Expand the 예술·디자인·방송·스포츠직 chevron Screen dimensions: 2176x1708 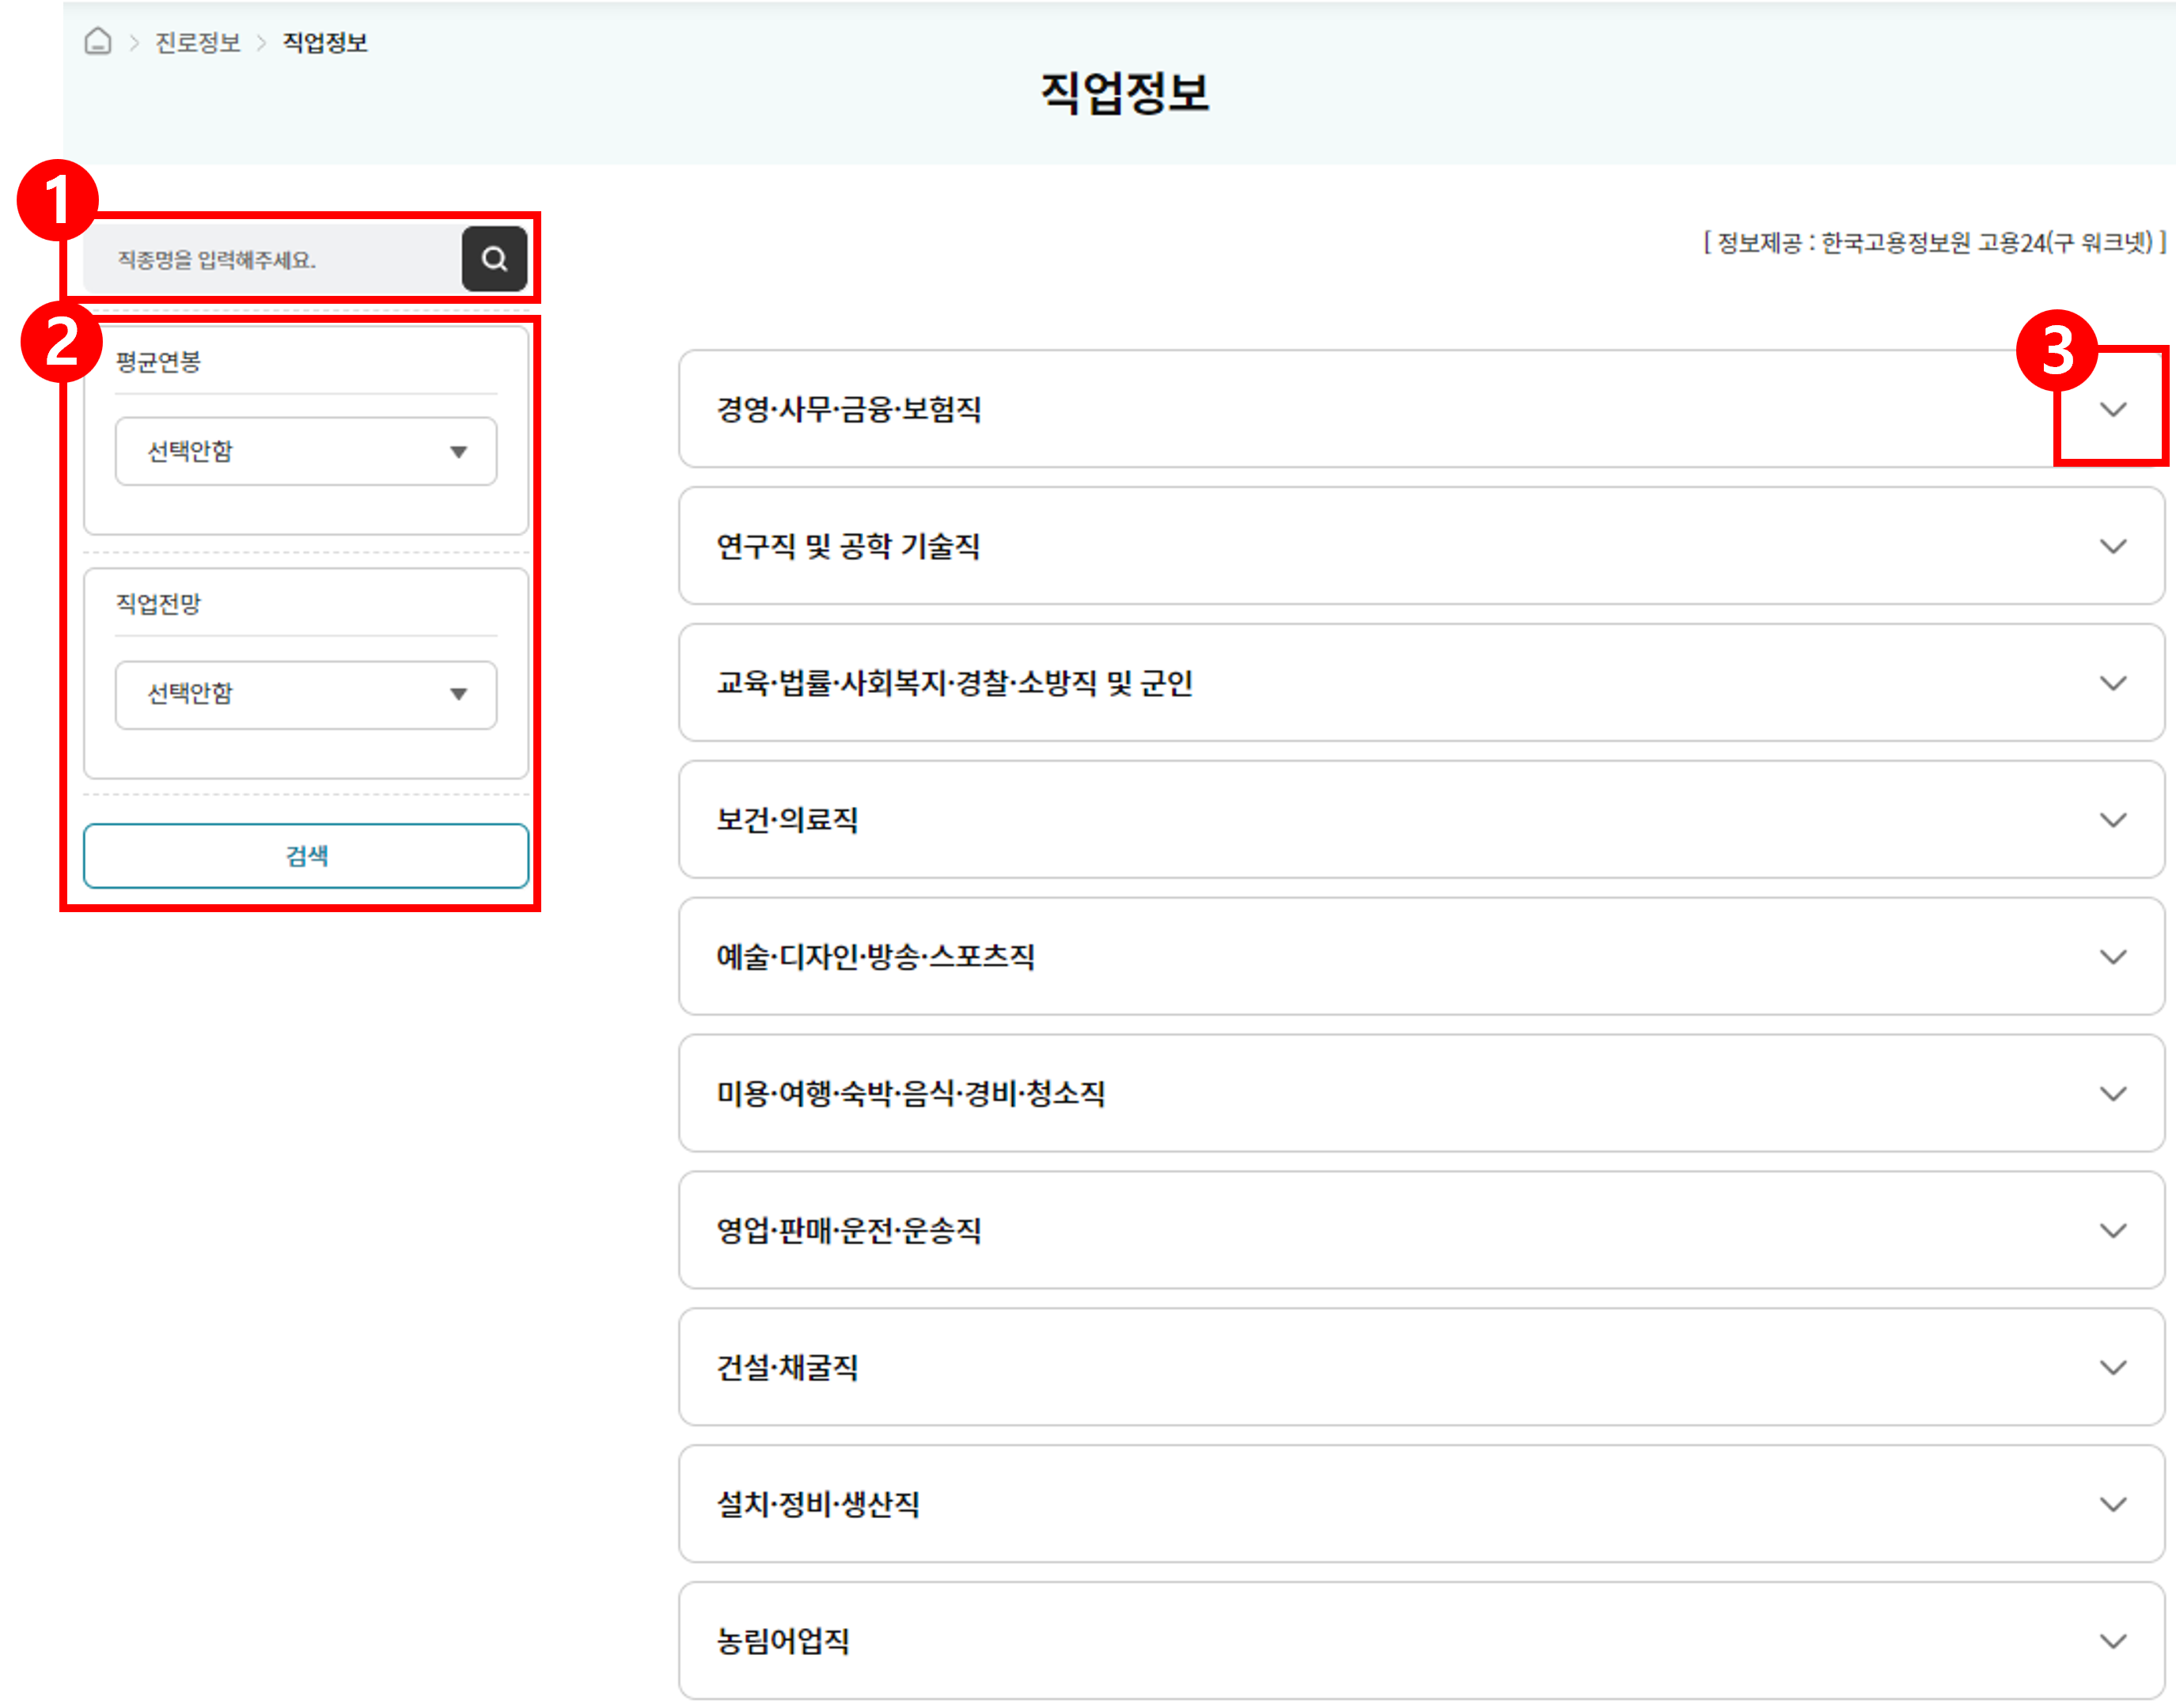(2112, 957)
